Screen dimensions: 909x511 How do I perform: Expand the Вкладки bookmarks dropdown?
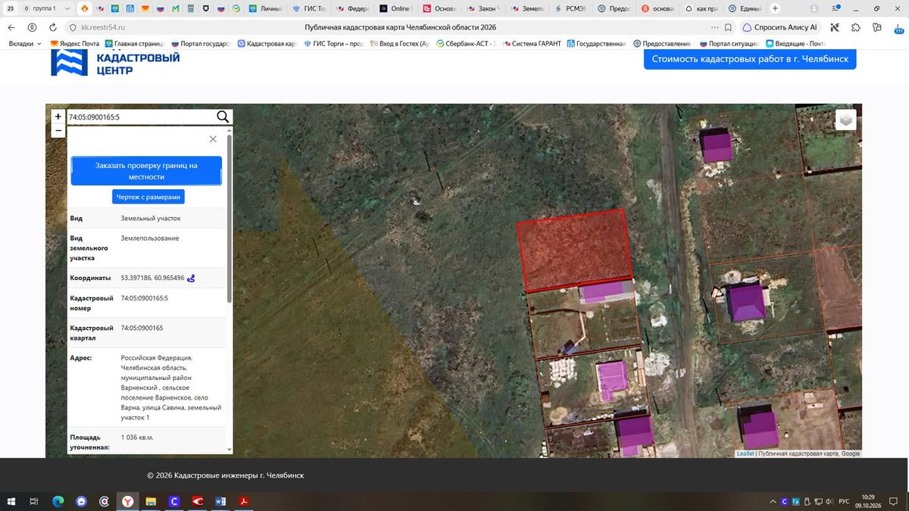[x=25, y=44]
